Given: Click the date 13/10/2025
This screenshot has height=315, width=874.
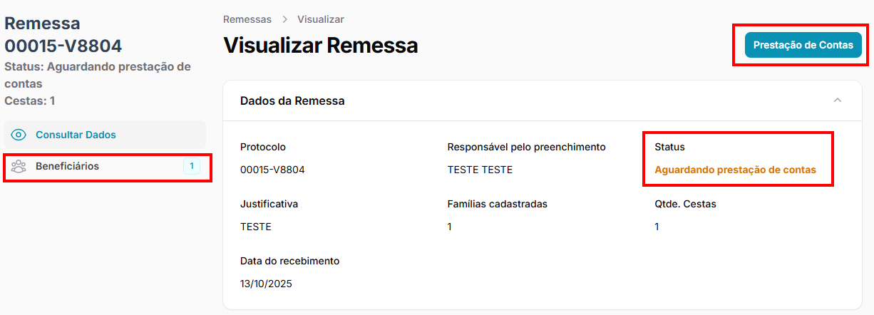Looking at the screenshot, I should click(266, 284).
